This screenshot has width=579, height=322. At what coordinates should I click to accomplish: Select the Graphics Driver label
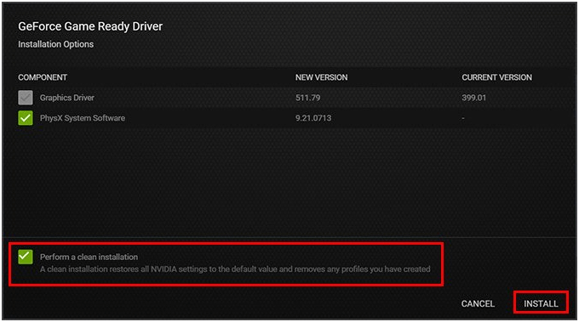click(x=66, y=98)
